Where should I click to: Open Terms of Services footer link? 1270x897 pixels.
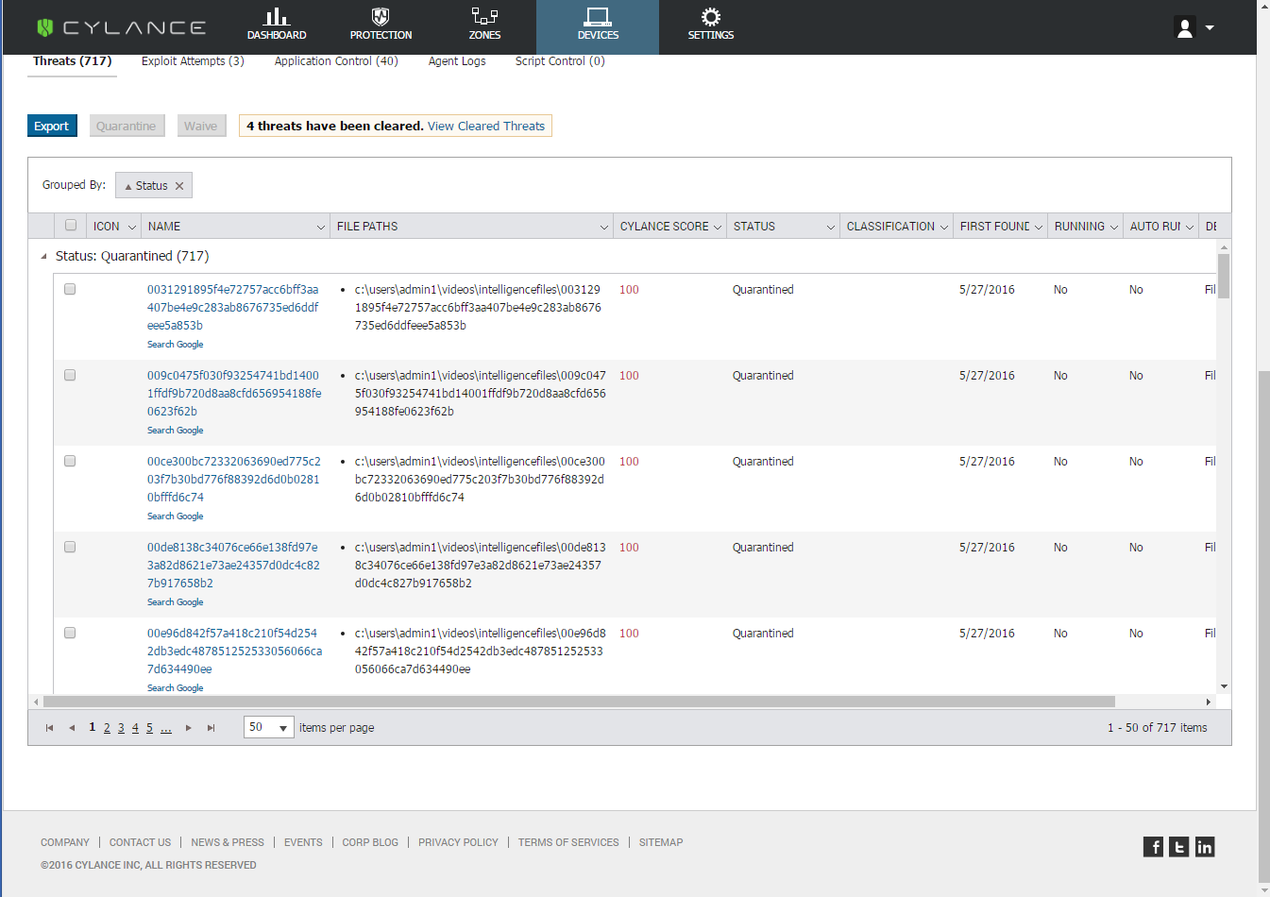point(568,842)
